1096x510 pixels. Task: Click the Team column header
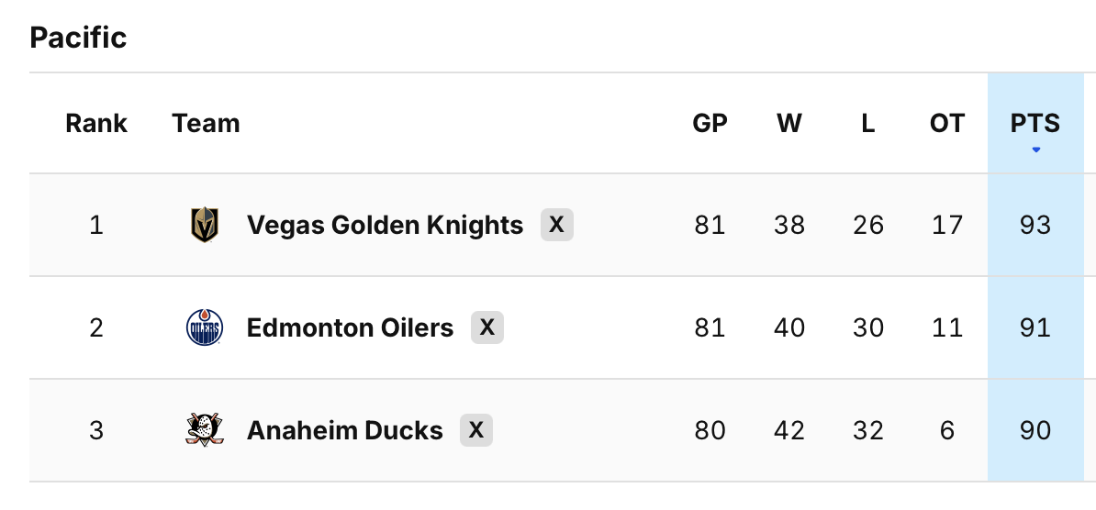(x=206, y=123)
